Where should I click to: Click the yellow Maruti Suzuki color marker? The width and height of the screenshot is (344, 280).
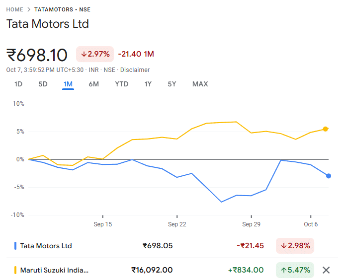(15, 270)
